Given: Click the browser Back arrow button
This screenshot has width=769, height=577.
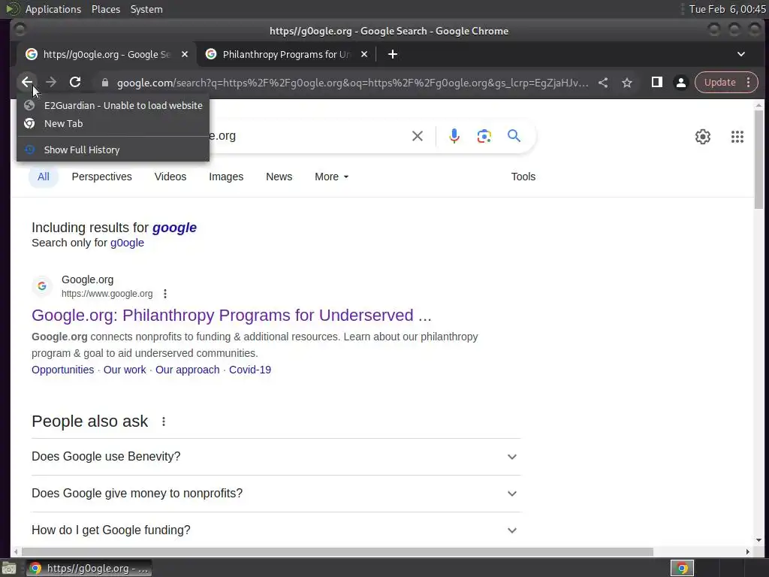Looking at the screenshot, I should pyautogui.click(x=27, y=82).
